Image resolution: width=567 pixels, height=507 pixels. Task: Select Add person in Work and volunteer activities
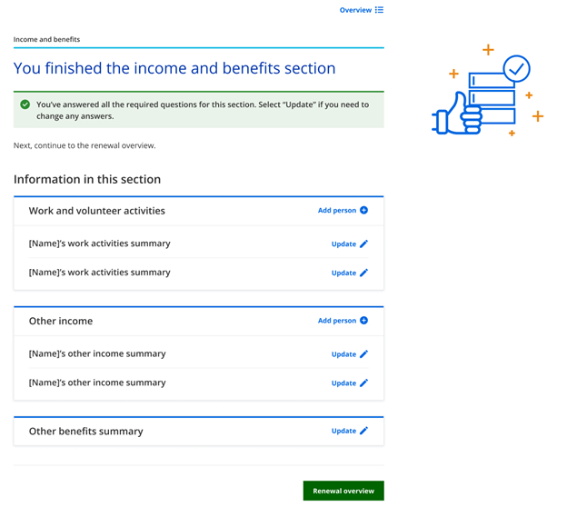coord(336,211)
